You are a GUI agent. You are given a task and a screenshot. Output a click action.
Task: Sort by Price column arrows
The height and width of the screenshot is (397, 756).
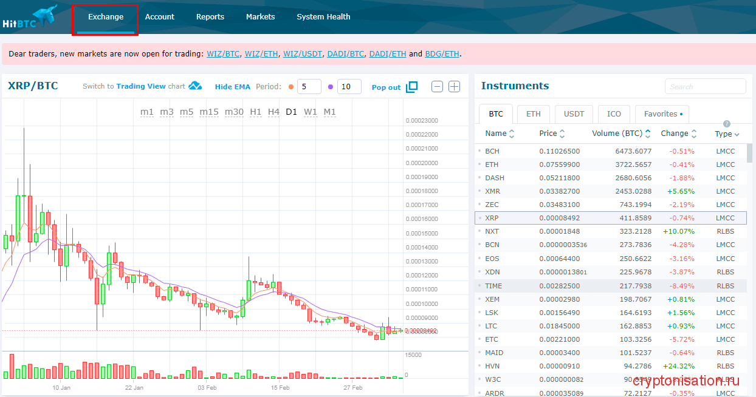click(x=562, y=134)
